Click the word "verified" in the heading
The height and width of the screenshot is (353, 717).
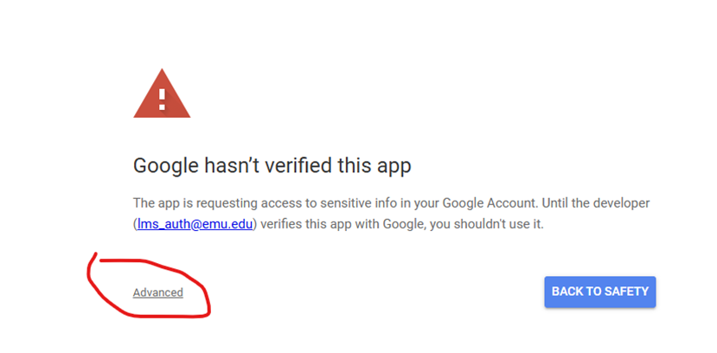[300, 165]
